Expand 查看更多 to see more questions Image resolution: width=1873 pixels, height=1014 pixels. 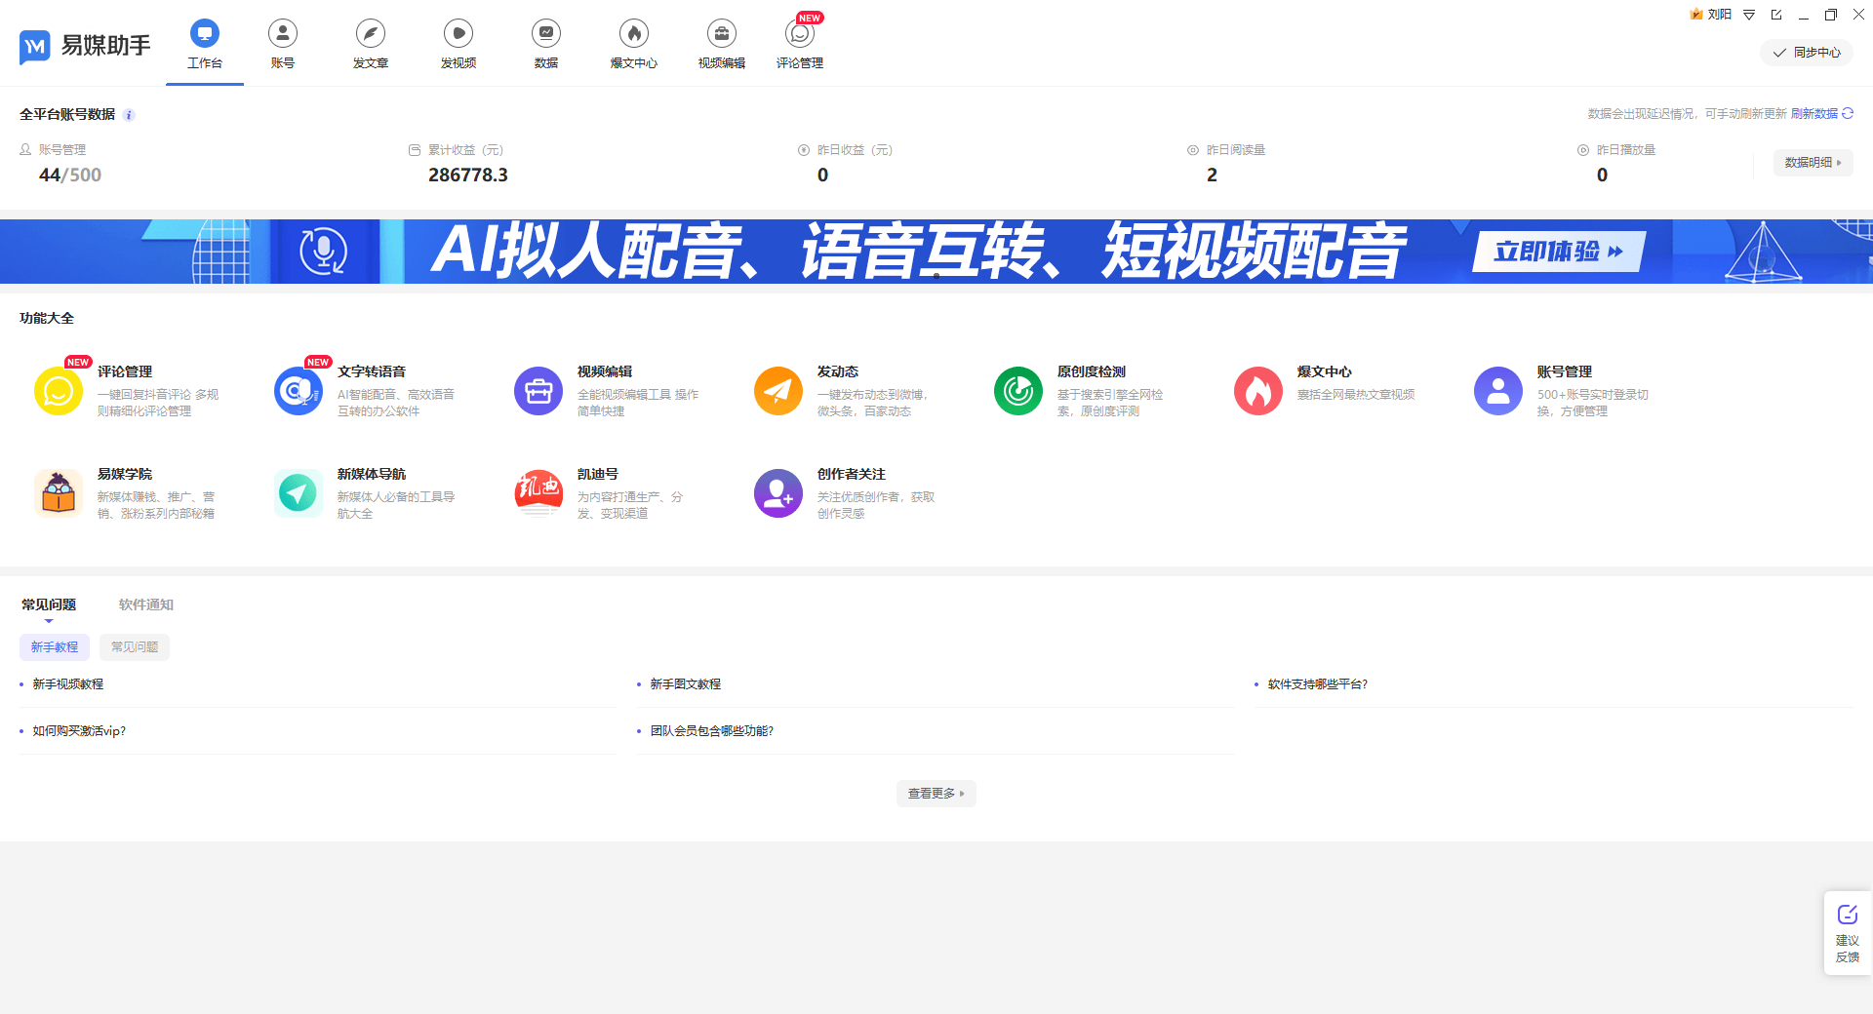click(935, 793)
